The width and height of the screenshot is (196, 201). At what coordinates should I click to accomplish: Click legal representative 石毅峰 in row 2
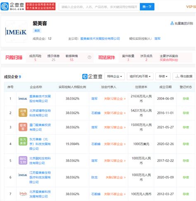[96, 113]
